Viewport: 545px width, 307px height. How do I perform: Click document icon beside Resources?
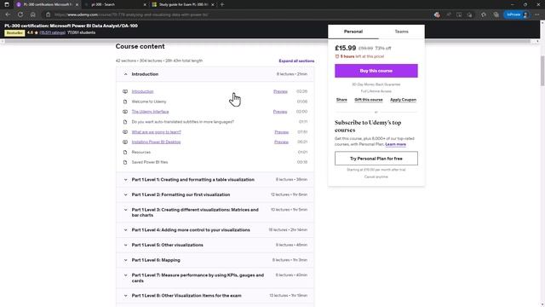(x=125, y=152)
